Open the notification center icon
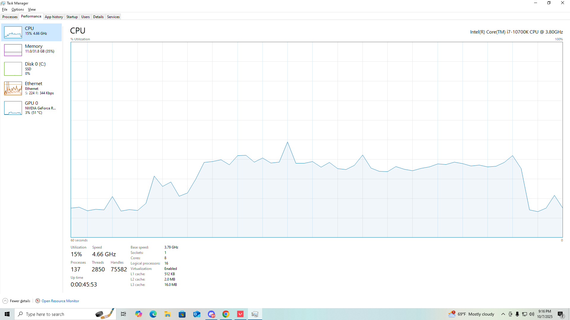570x320 pixels. pyautogui.click(x=561, y=314)
